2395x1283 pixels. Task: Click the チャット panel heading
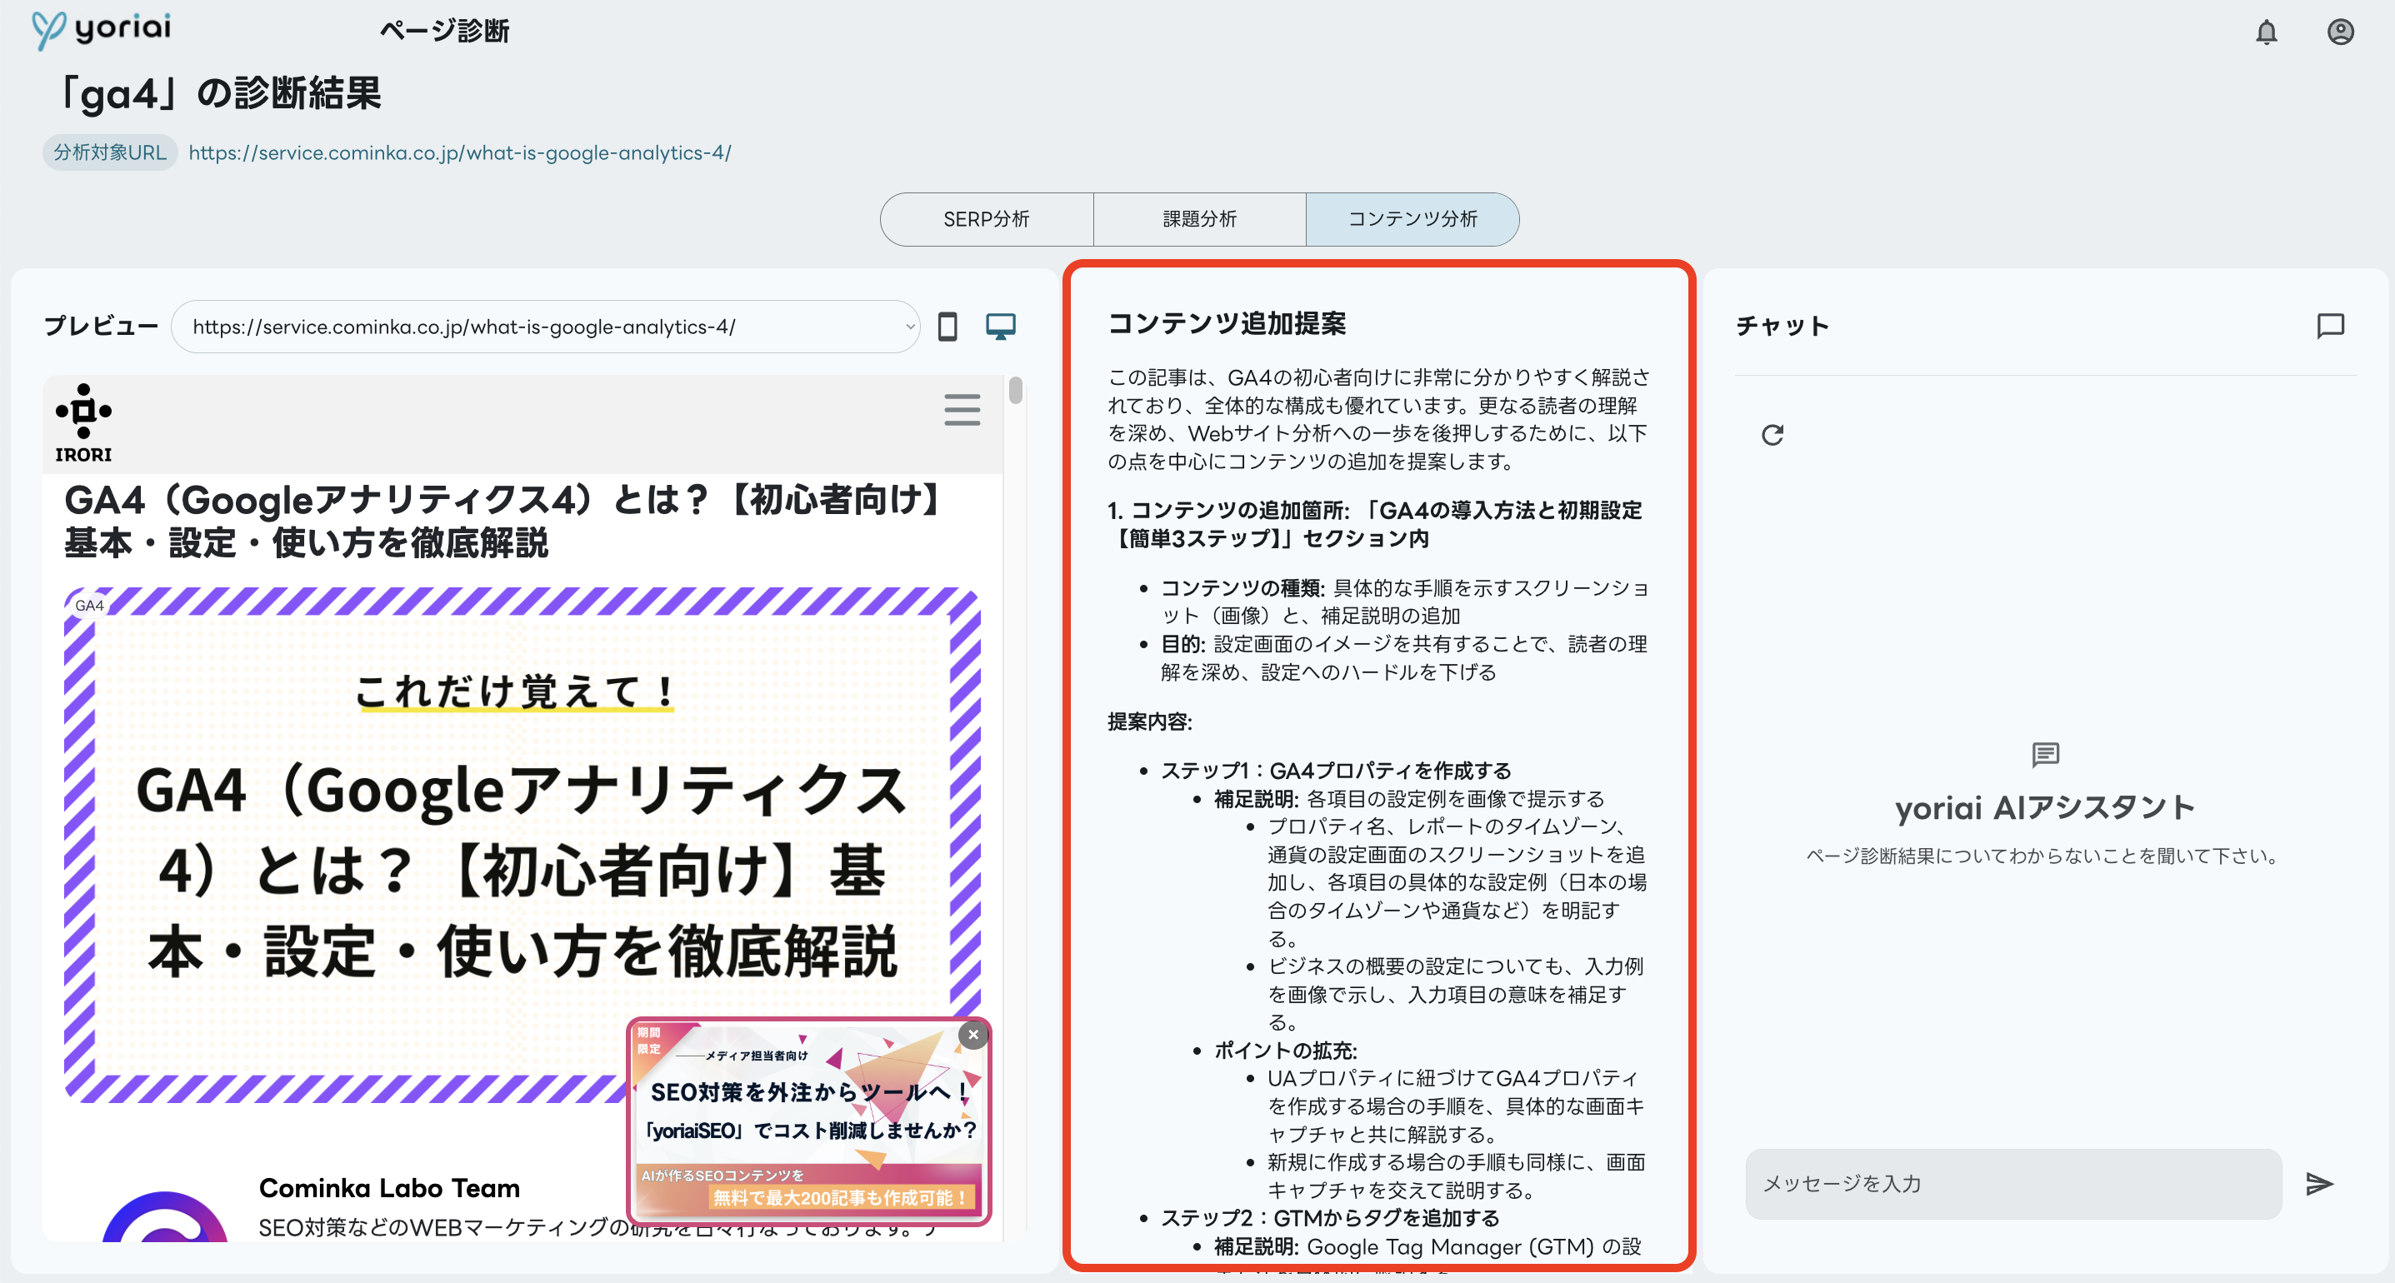coord(1782,326)
